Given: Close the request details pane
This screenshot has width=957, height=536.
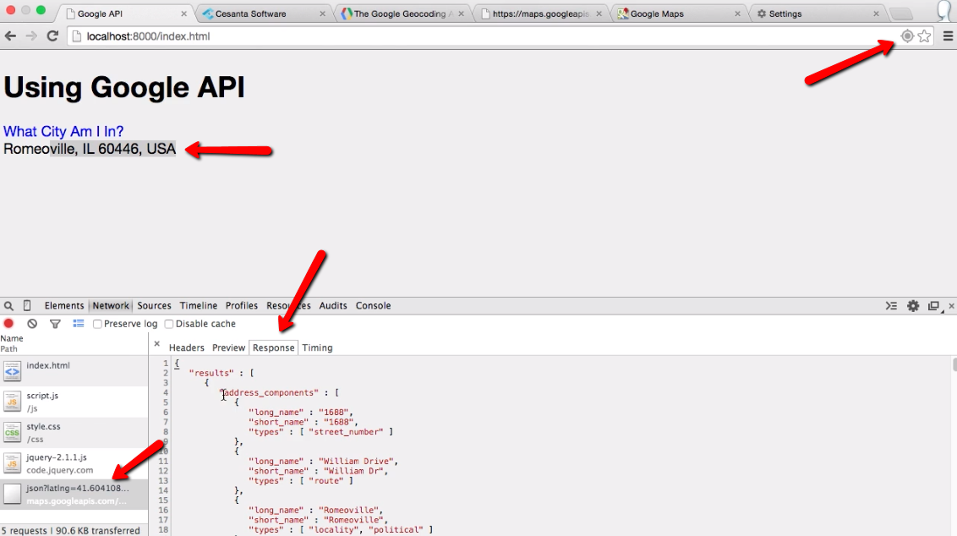Looking at the screenshot, I should coord(157,344).
